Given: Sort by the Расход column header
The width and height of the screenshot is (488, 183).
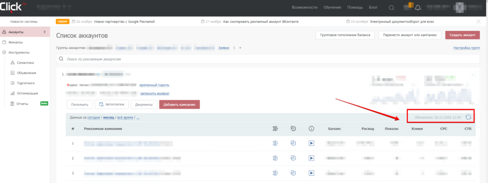Looking at the screenshot, I should point(367,129).
